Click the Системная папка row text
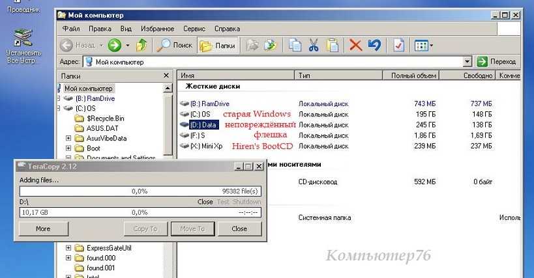Image resolution: width=534 pixels, height=278 pixels. pyautogui.click(x=324, y=217)
